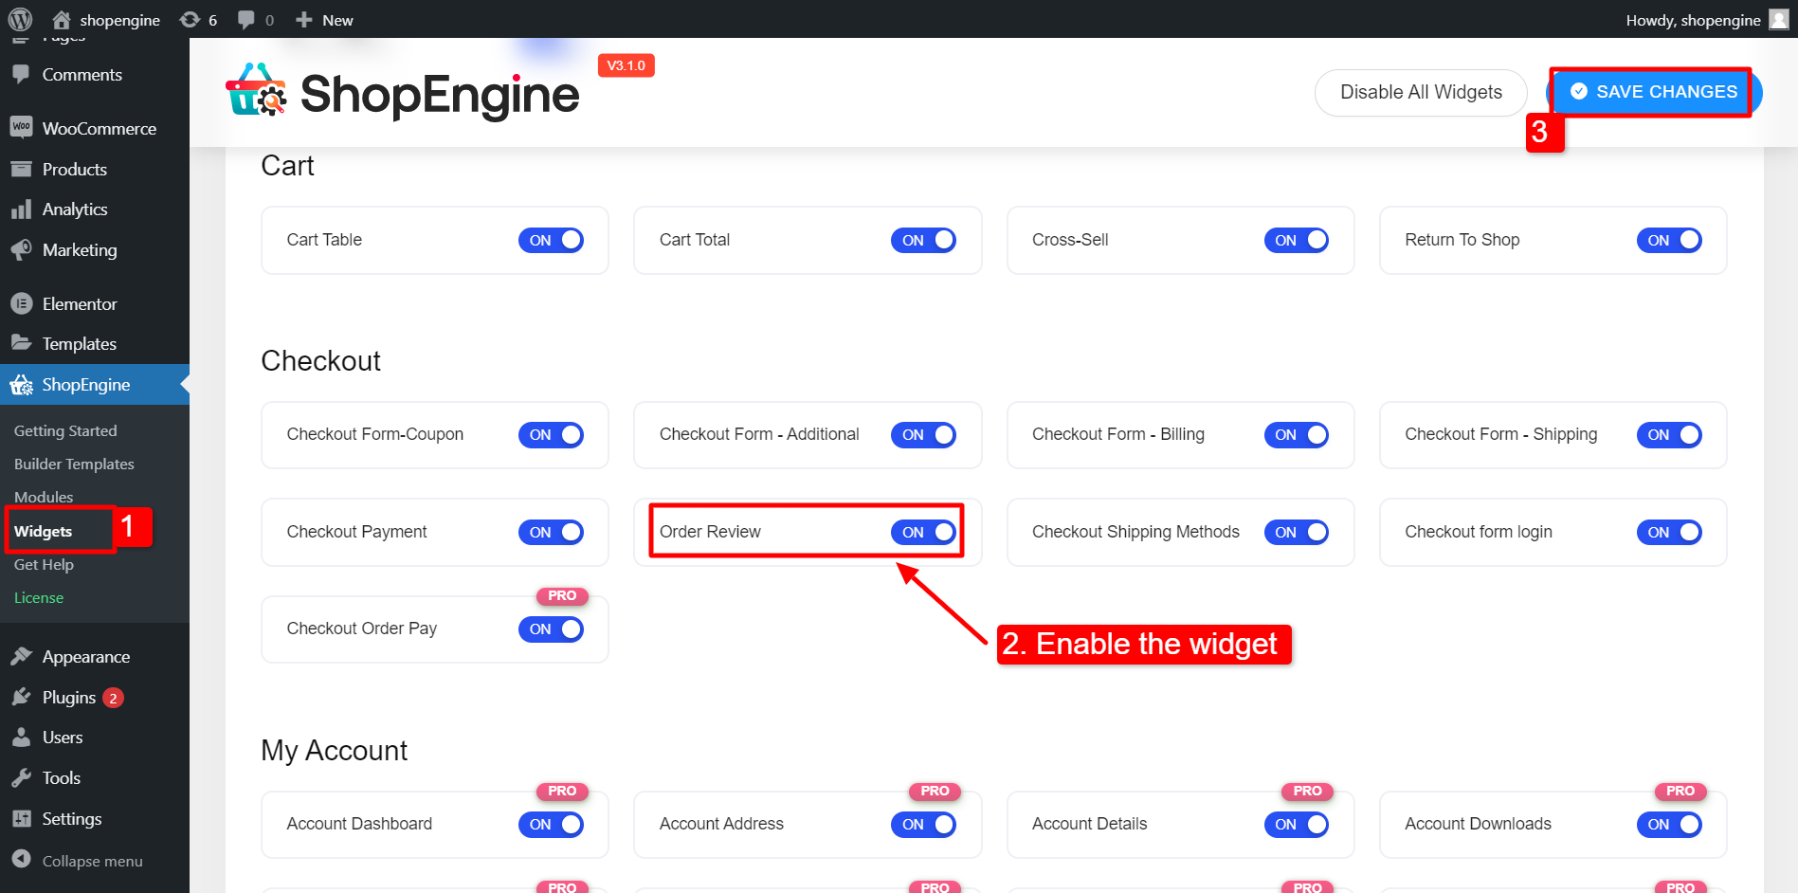Toggle the Checkout Shipping Methods widget
This screenshot has height=893, width=1798.
coord(1297,533)
